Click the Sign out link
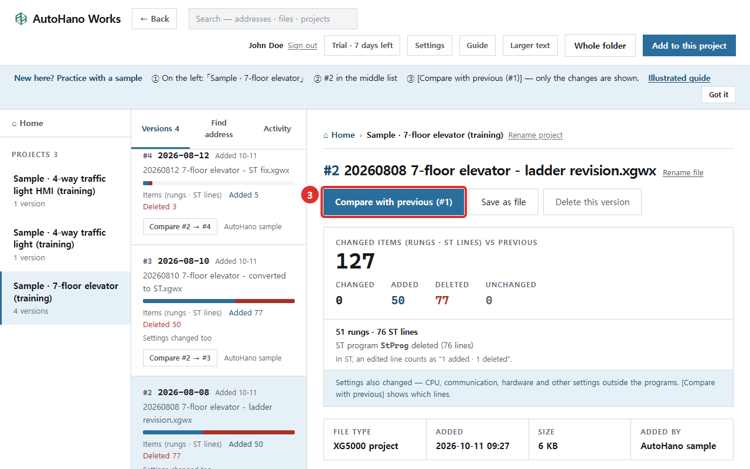The image size is (750, 469). (x=302, y=46)
